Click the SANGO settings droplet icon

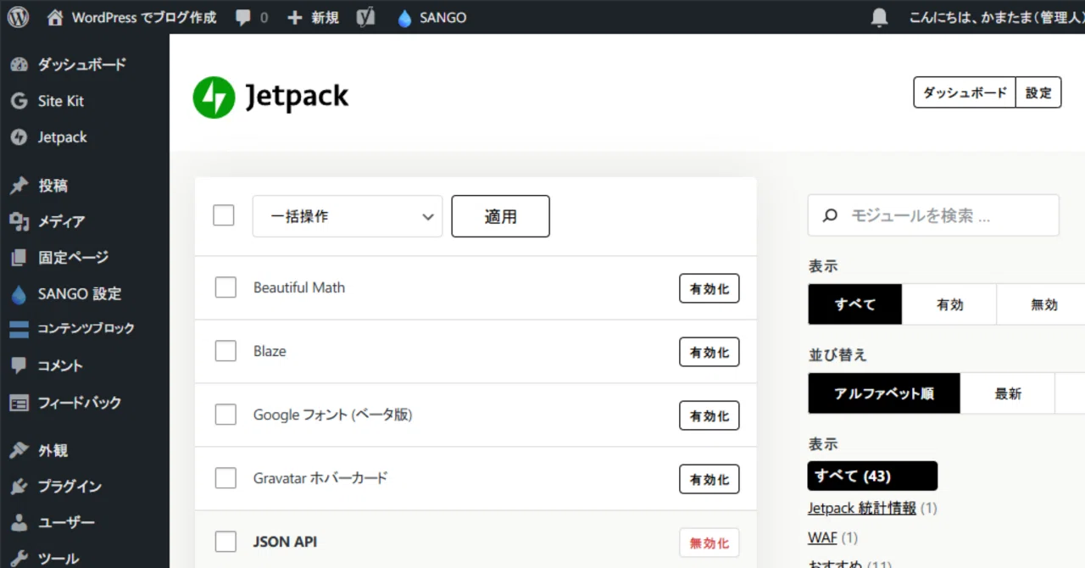click(19, 294)
